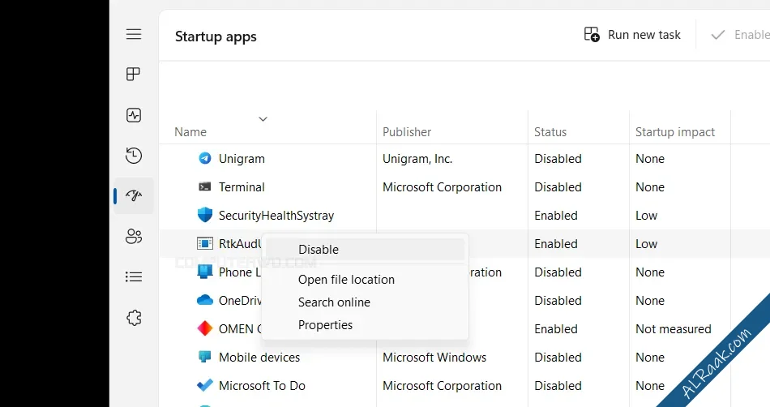Click the RtkAudU row icon

(205, 243)
